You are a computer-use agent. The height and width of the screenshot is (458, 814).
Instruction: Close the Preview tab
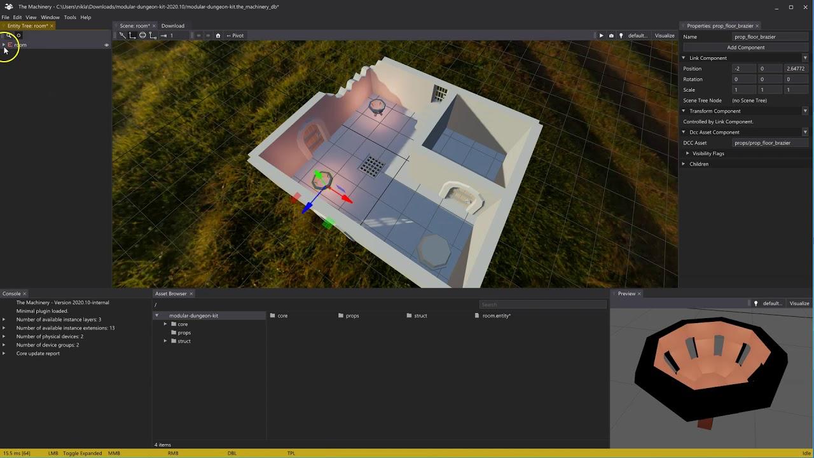tap(639, 294)
